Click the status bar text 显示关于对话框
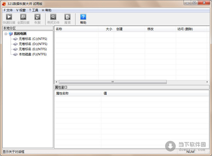Screen dimensions: 212x156 point(13,152)
